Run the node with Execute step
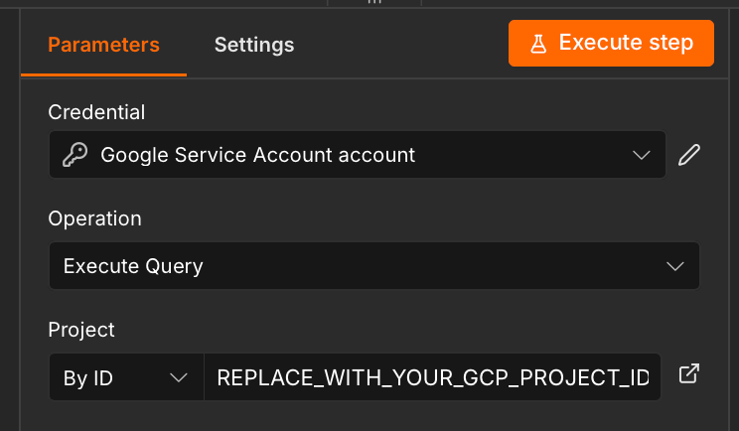739x431 pixels. point(611,44)
